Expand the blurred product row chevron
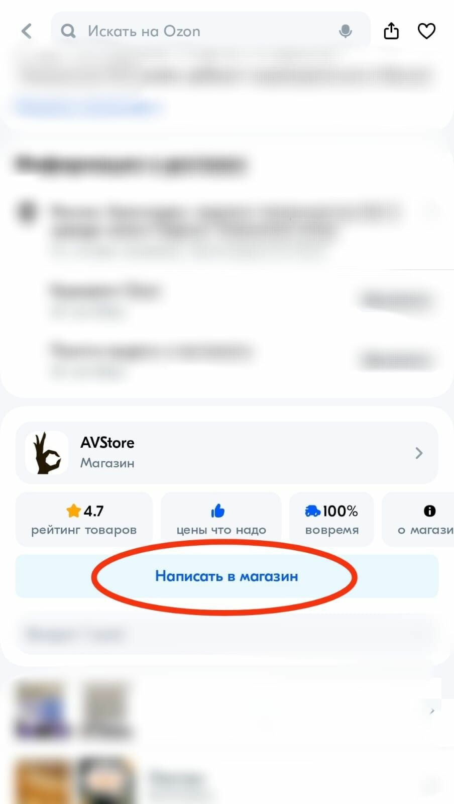 431,711
